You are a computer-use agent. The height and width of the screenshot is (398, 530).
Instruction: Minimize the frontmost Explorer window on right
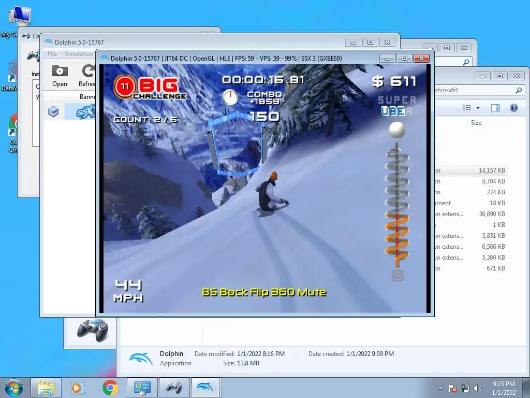(482, 76)
